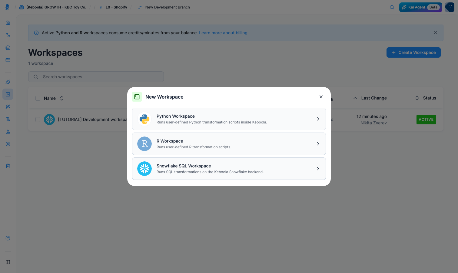Click the 'Workspaces' page heading

click(55, 52)
